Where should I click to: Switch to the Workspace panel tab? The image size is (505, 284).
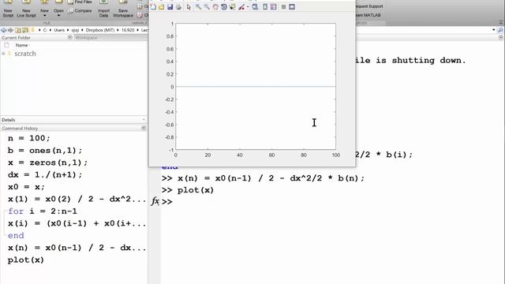[86, 38]
